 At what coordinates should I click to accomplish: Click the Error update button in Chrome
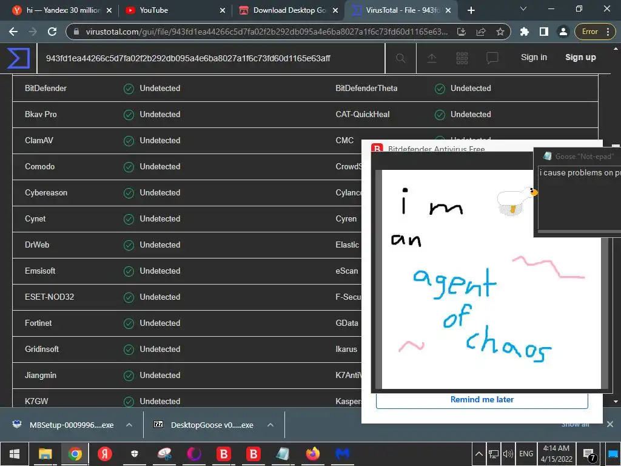pos(589,32)
